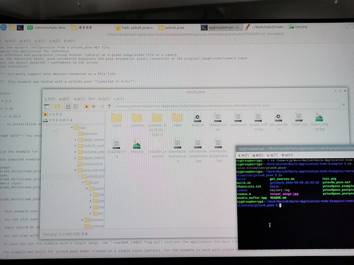This screenshot has height=265, width=354.
Task: Switch to the 搜索结果 taskbar window
Action: [x=82, y=28]
